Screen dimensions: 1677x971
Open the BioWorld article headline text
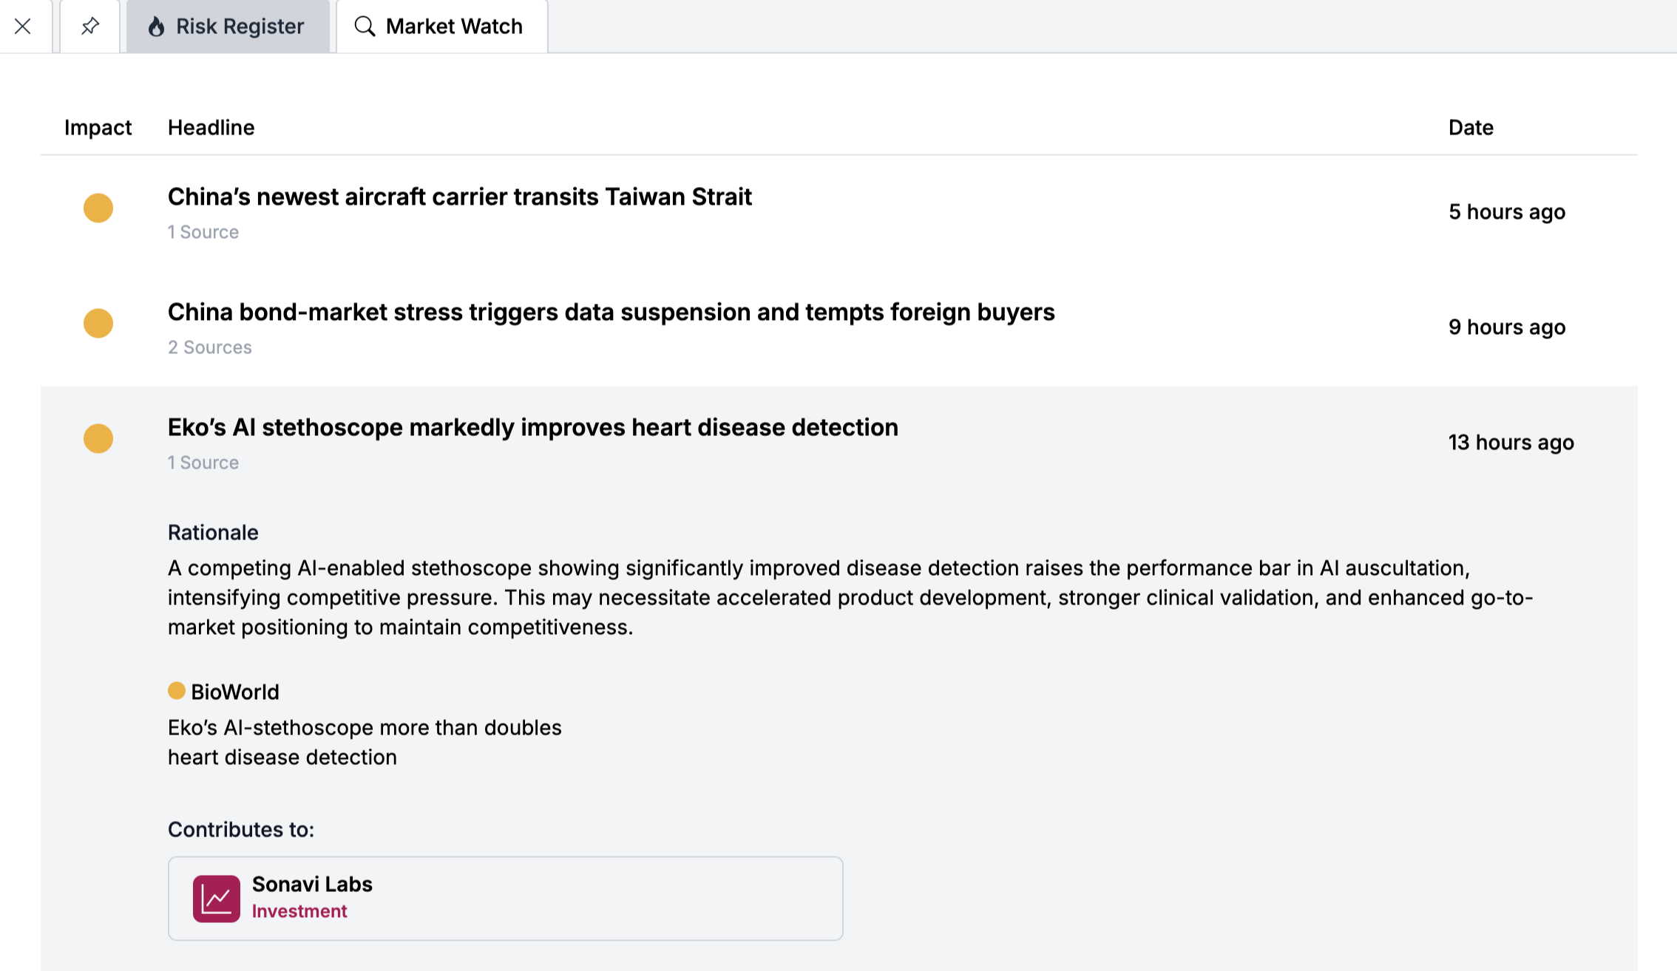[x=364, y=743]
